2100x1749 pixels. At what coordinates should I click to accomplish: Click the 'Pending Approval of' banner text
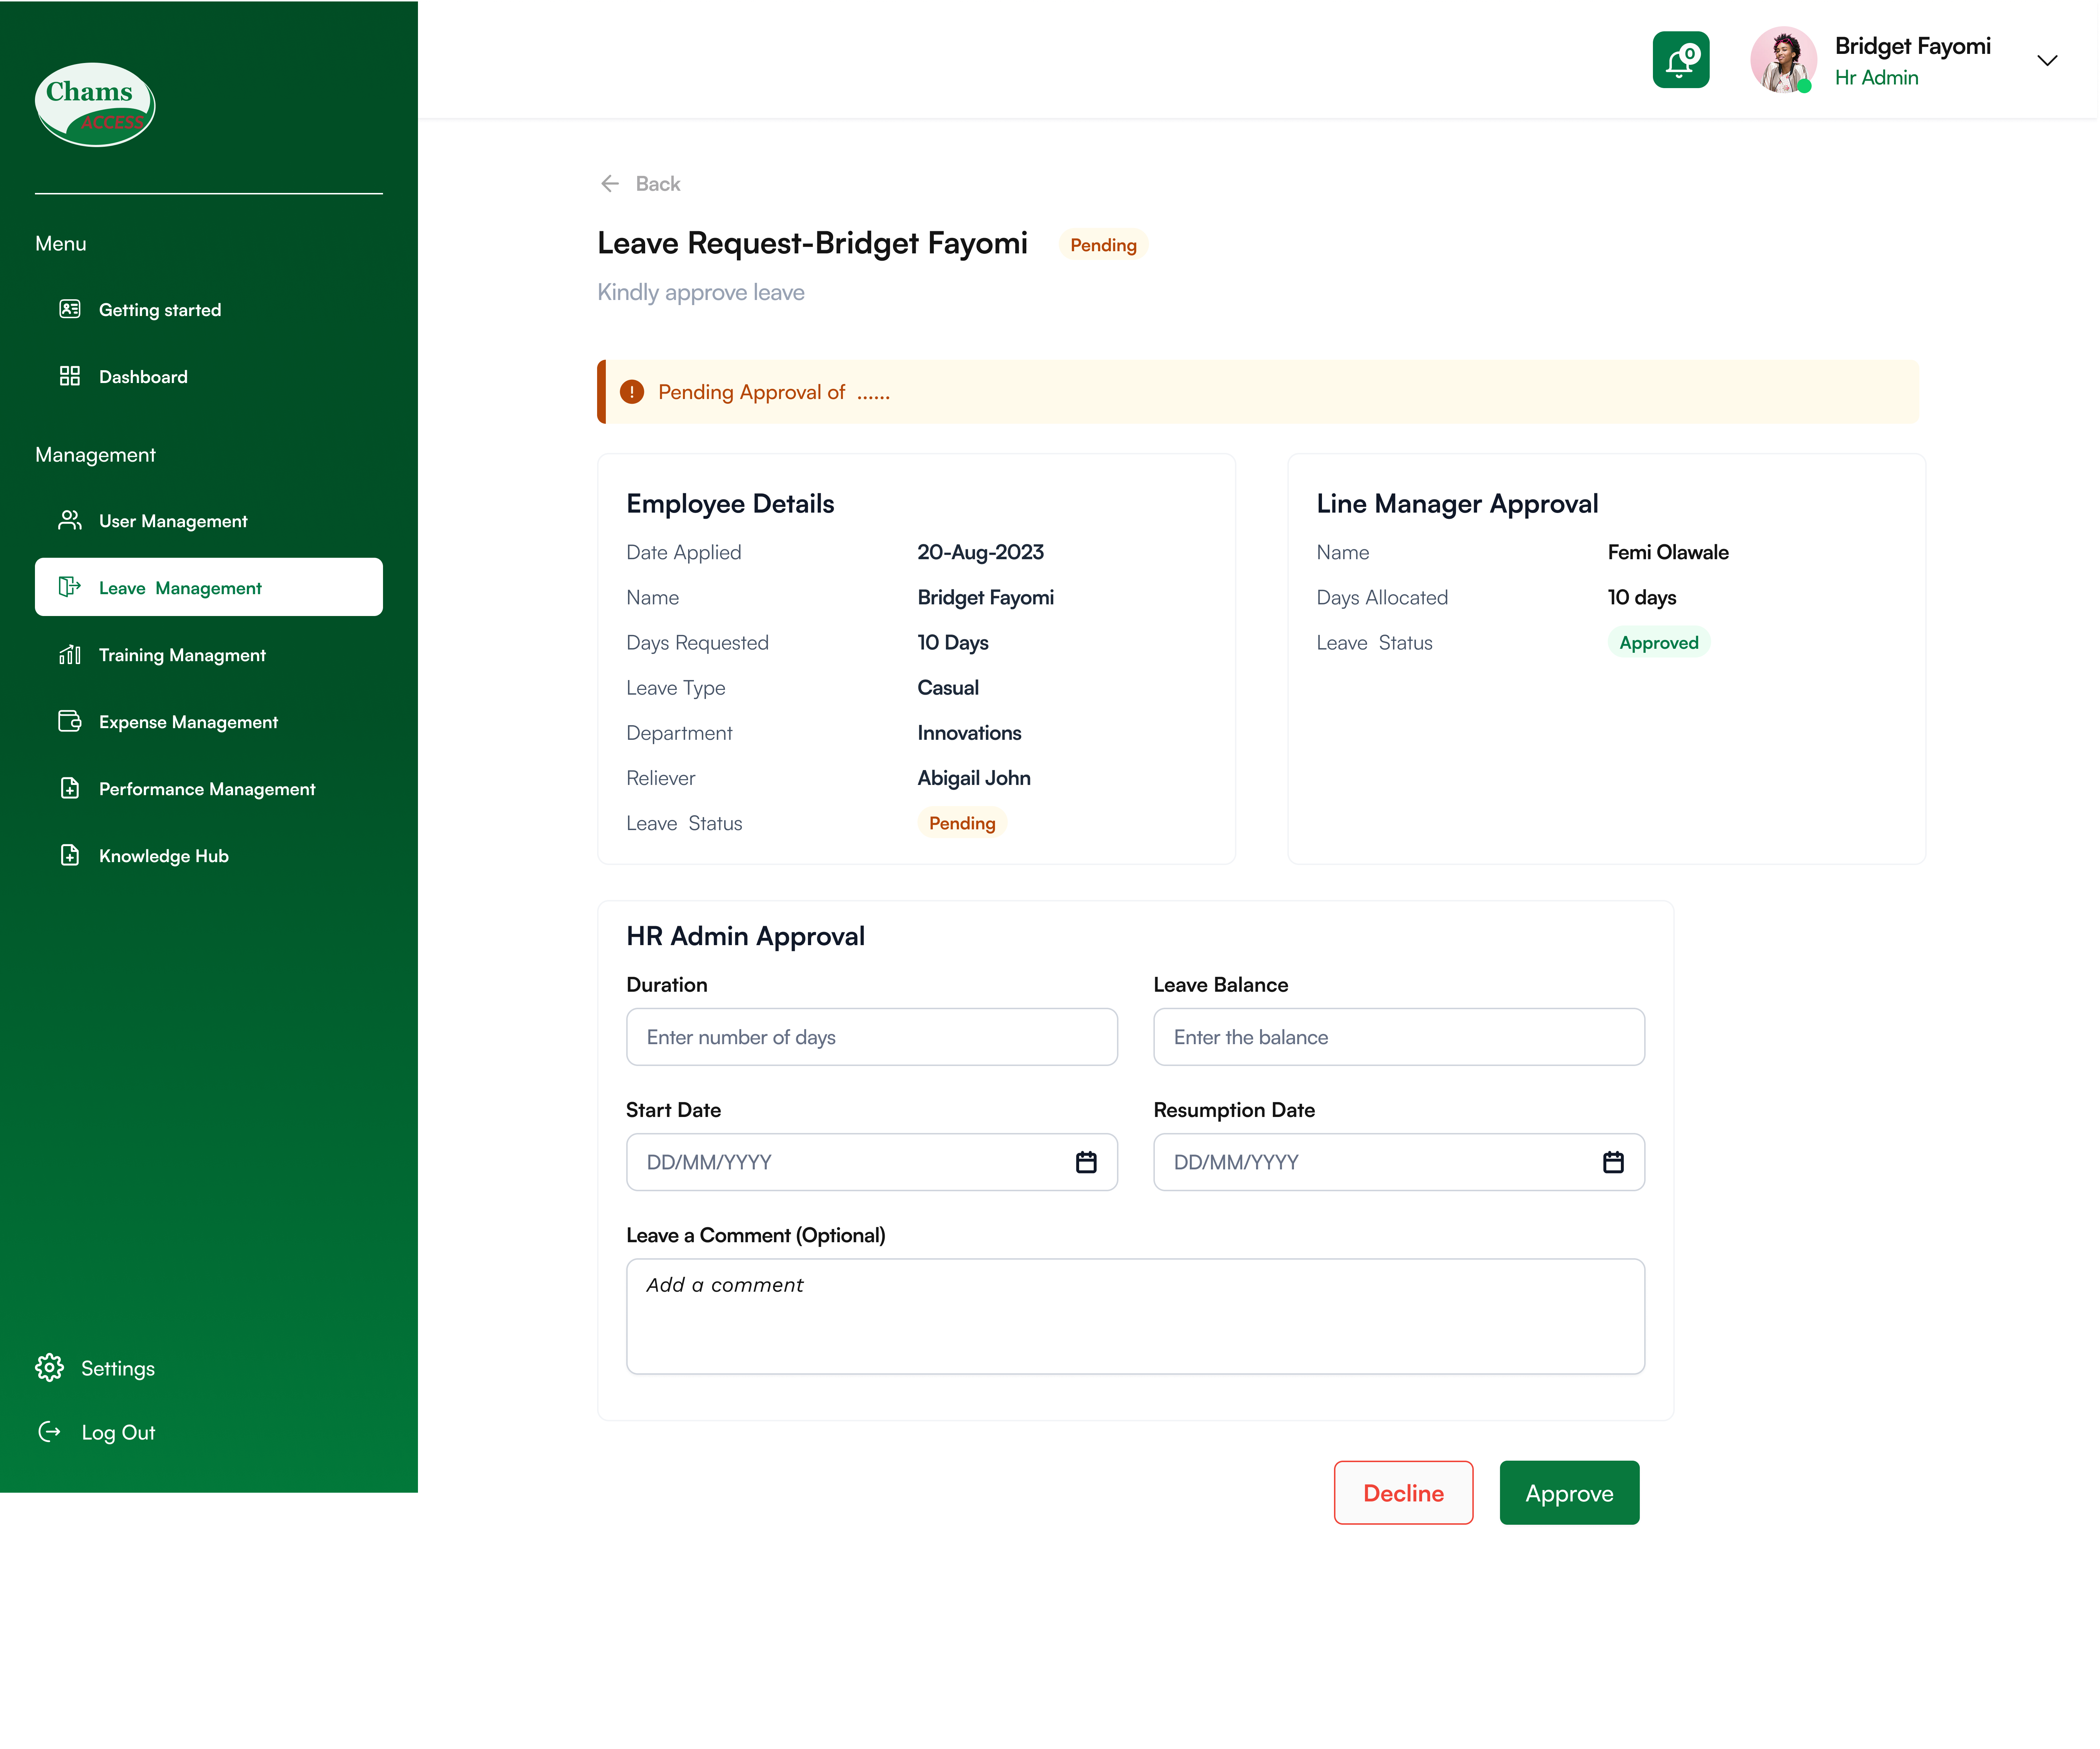pos(774,392)
